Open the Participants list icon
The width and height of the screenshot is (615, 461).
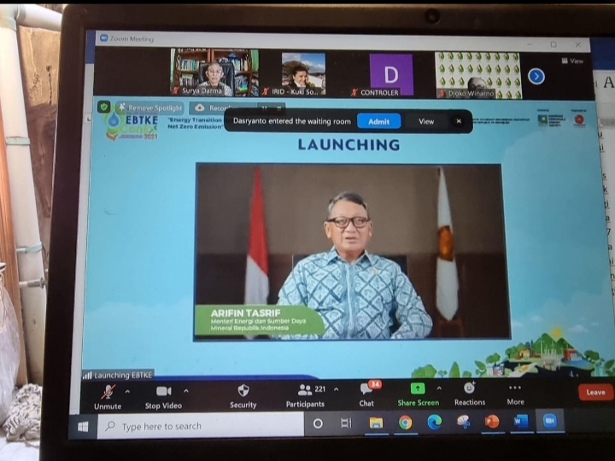305,389
